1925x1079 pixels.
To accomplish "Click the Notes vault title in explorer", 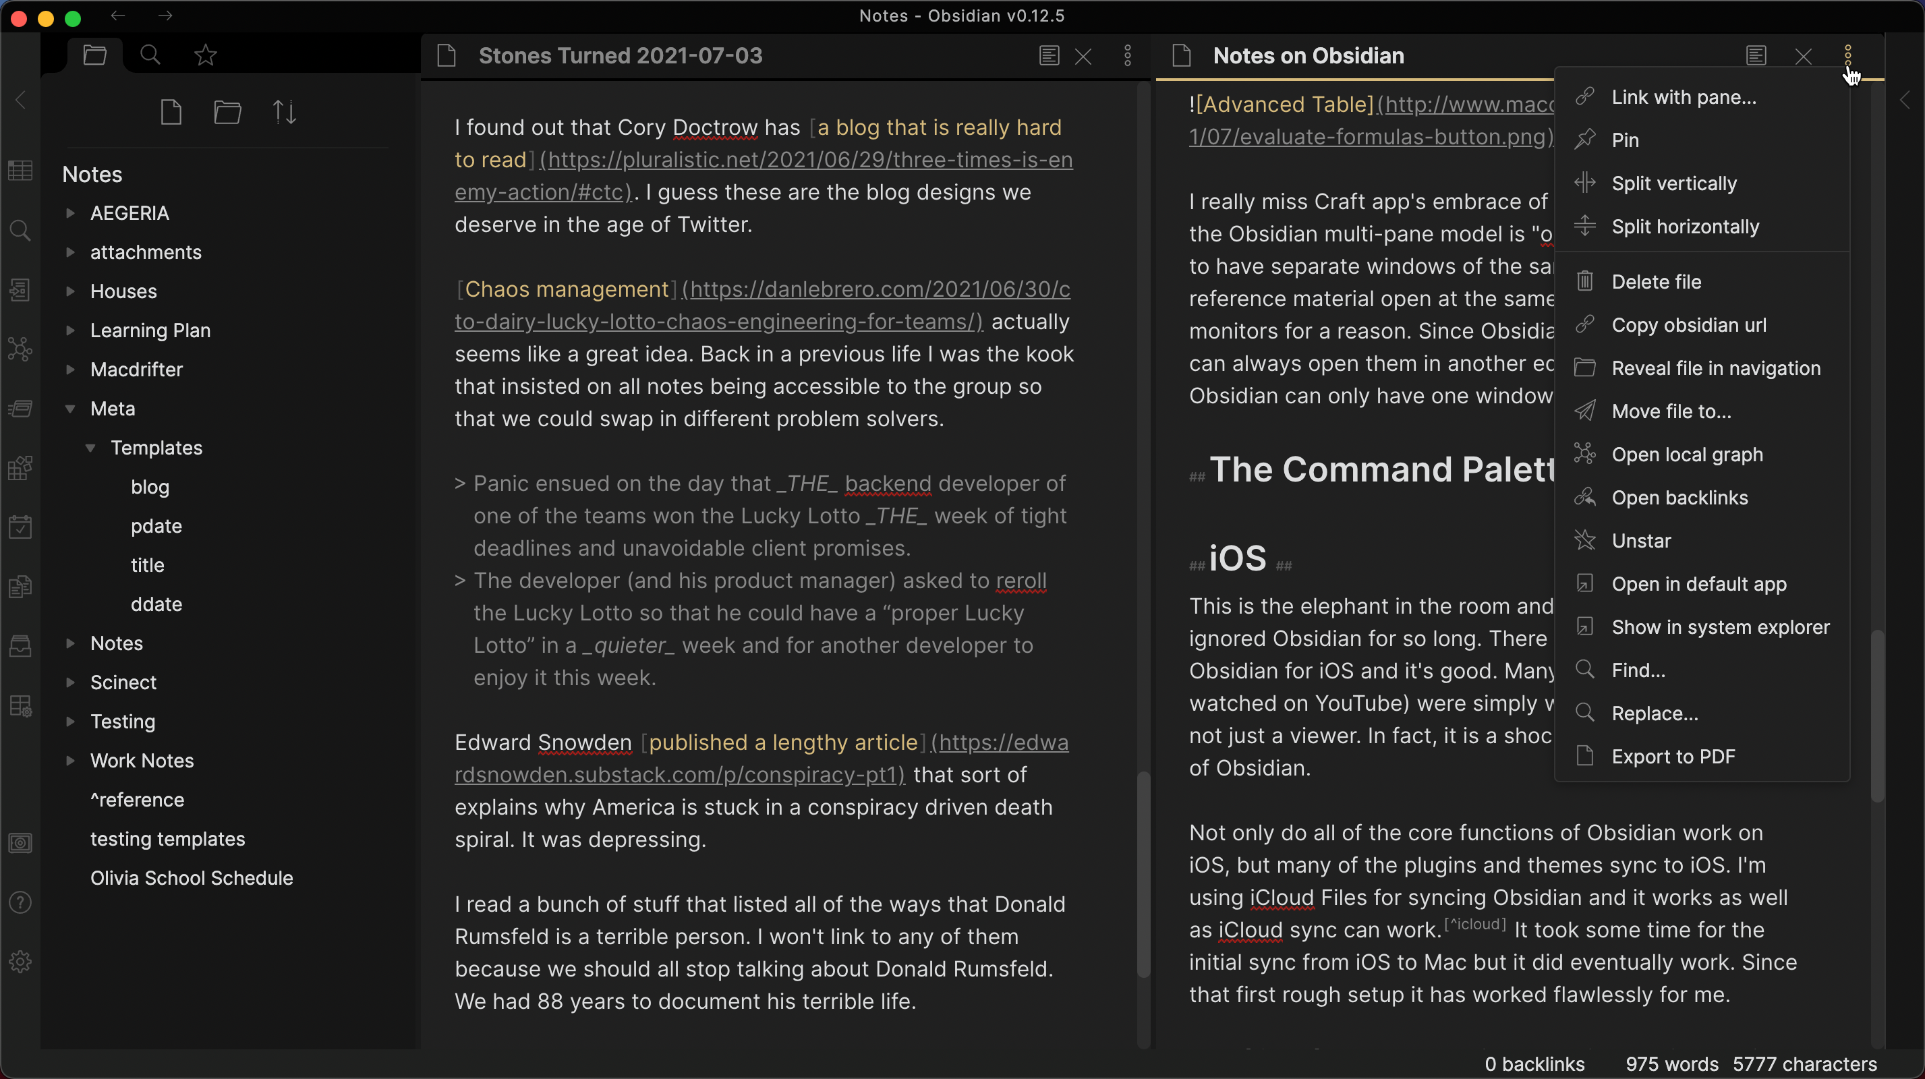I will (x=92, y=174).
